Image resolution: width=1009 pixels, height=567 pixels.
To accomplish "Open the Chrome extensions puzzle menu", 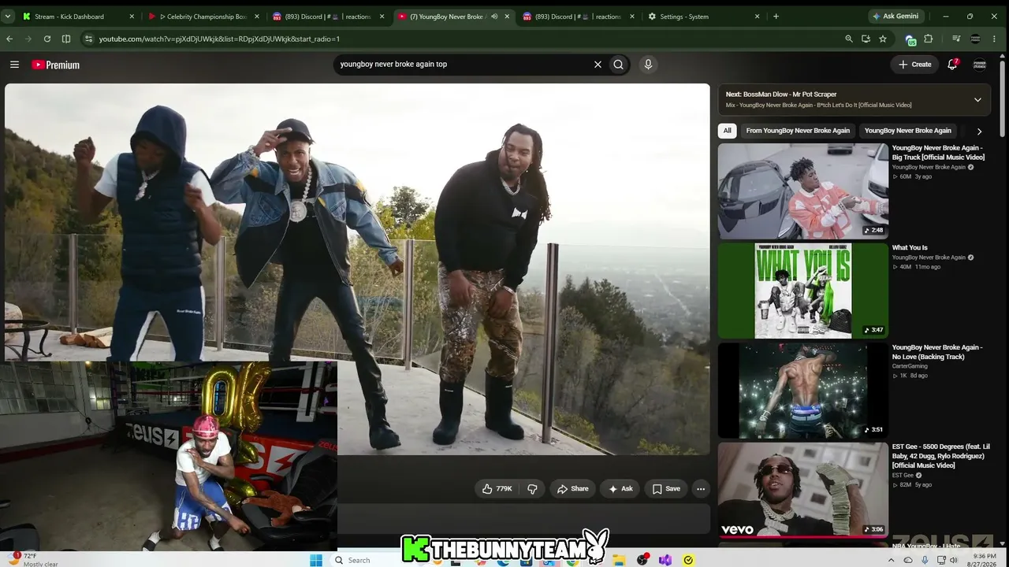I will click(x=929, y=39).
